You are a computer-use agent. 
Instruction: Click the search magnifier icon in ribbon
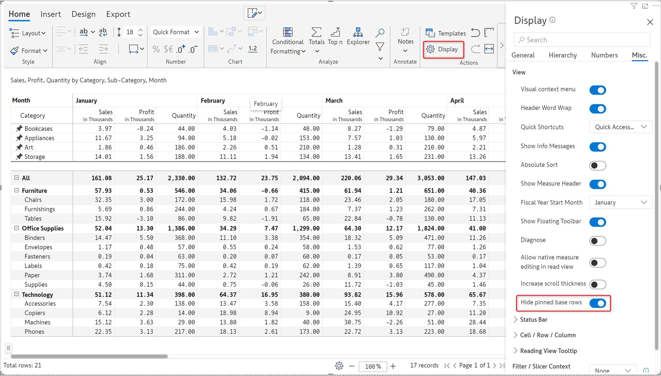click(380, 33)
